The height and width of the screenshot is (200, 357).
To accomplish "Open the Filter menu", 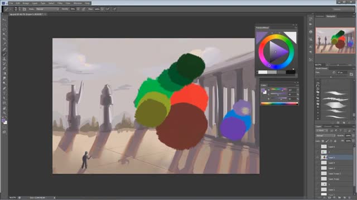I will click(60, 3).
